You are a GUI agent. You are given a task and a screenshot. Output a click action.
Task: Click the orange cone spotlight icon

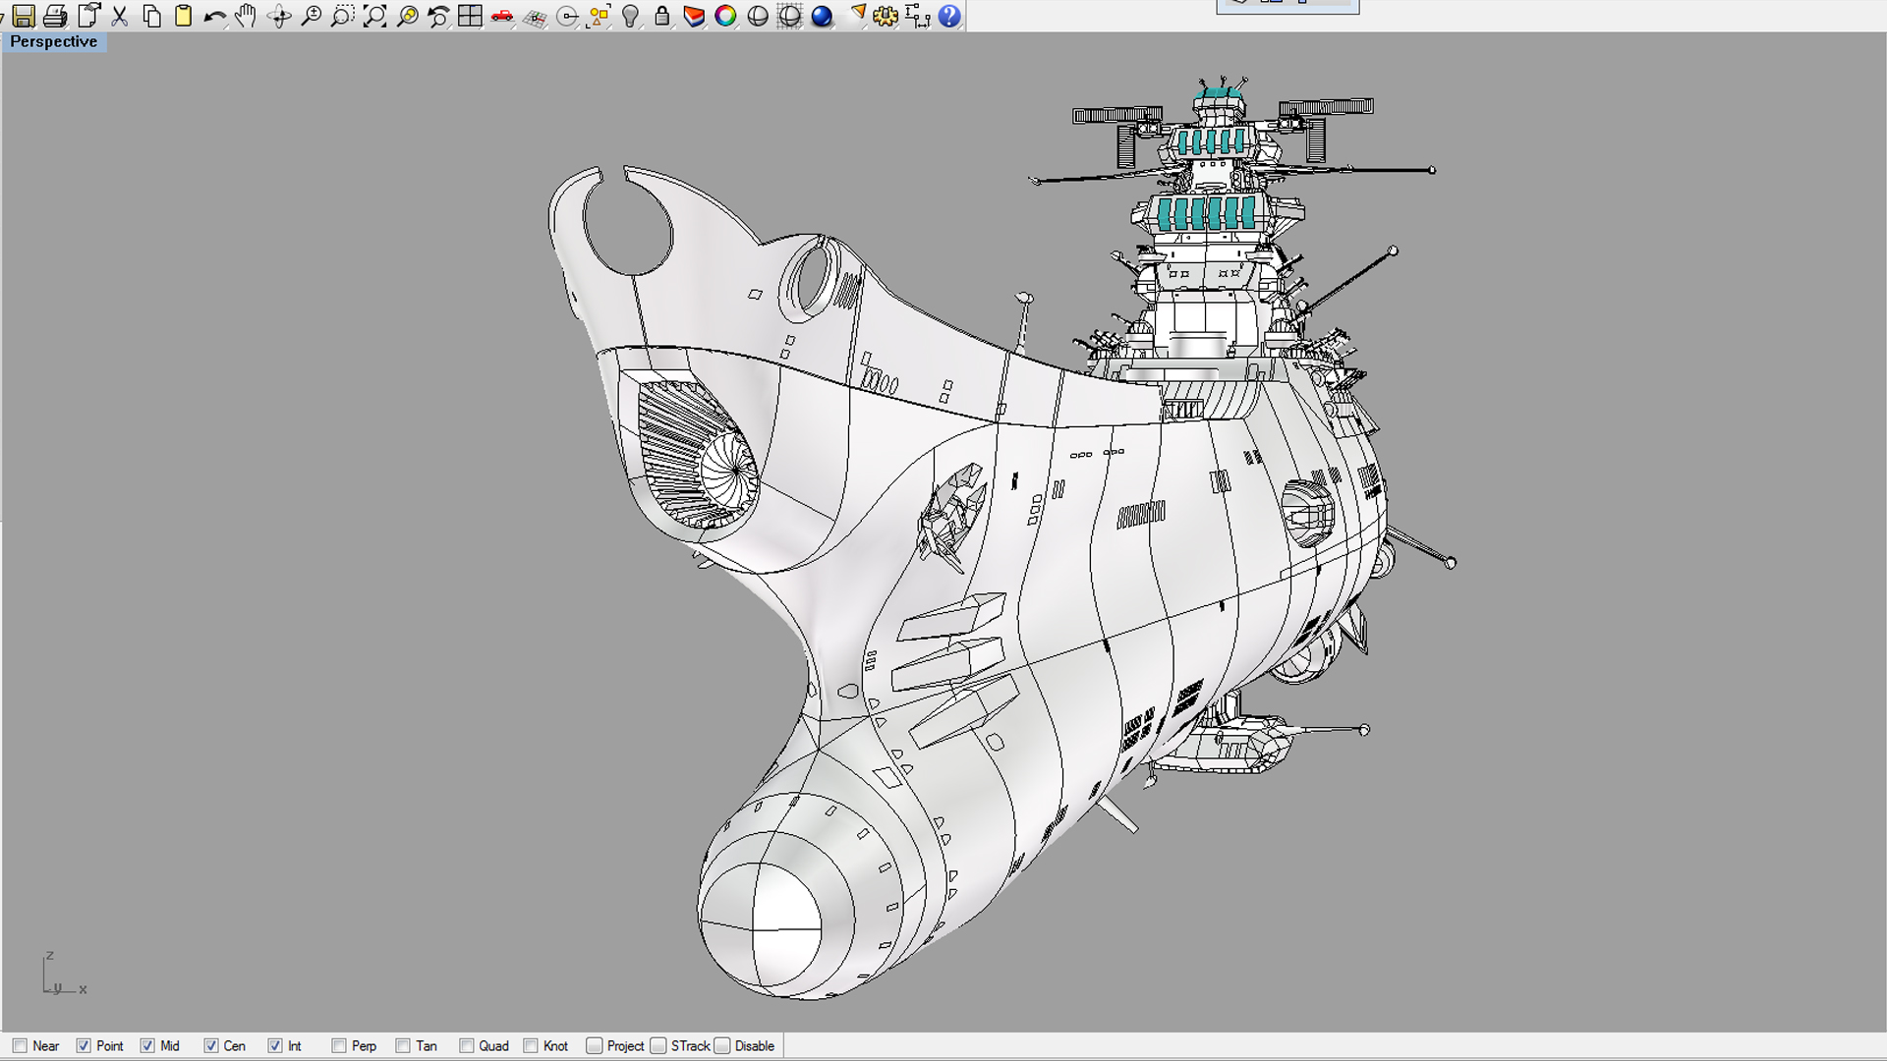click(857, 16)
